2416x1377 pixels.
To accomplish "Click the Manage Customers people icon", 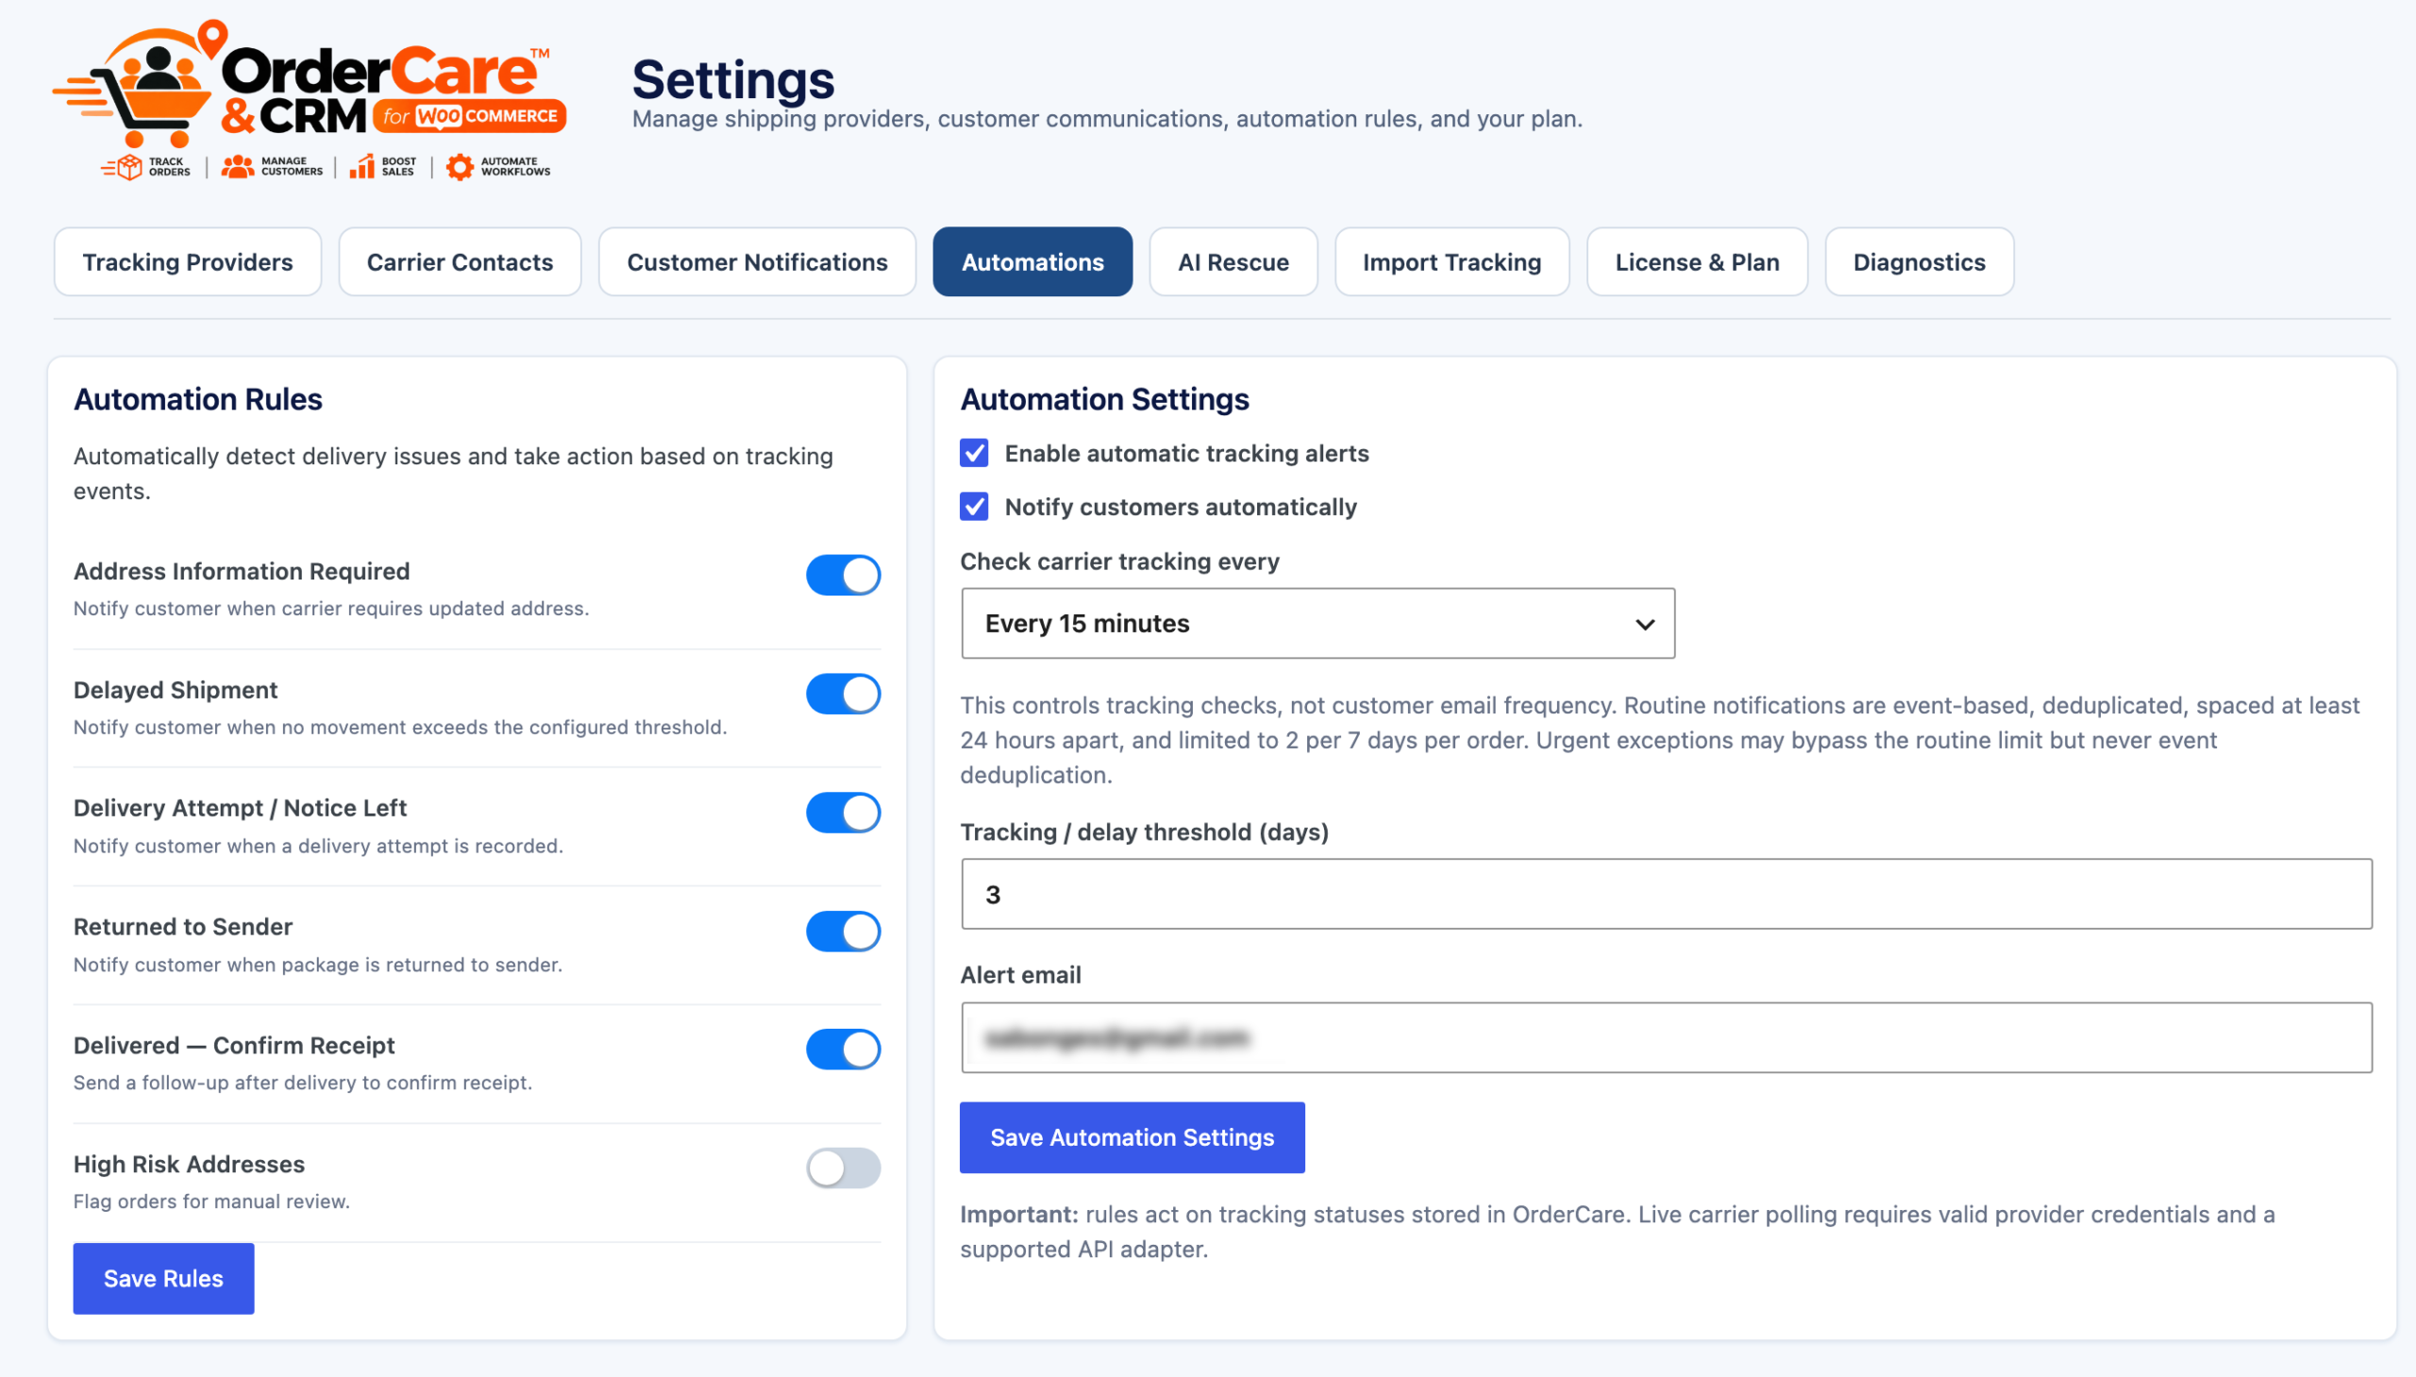I will [237, 166].
